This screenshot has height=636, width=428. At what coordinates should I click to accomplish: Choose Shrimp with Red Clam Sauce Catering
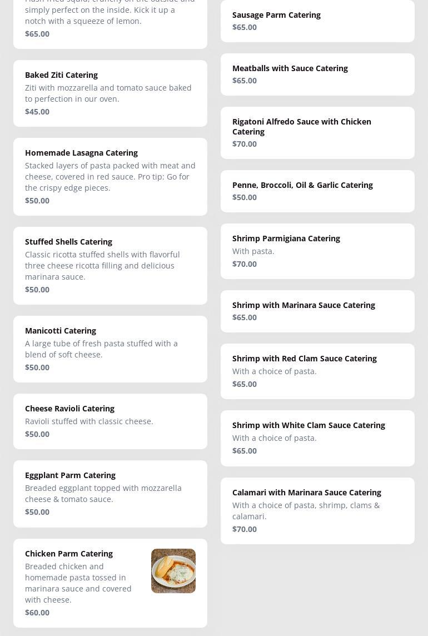(317, 371)
